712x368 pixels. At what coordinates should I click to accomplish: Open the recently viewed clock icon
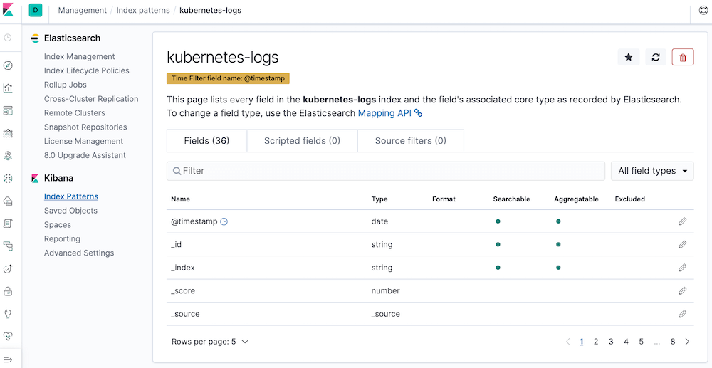8,38
